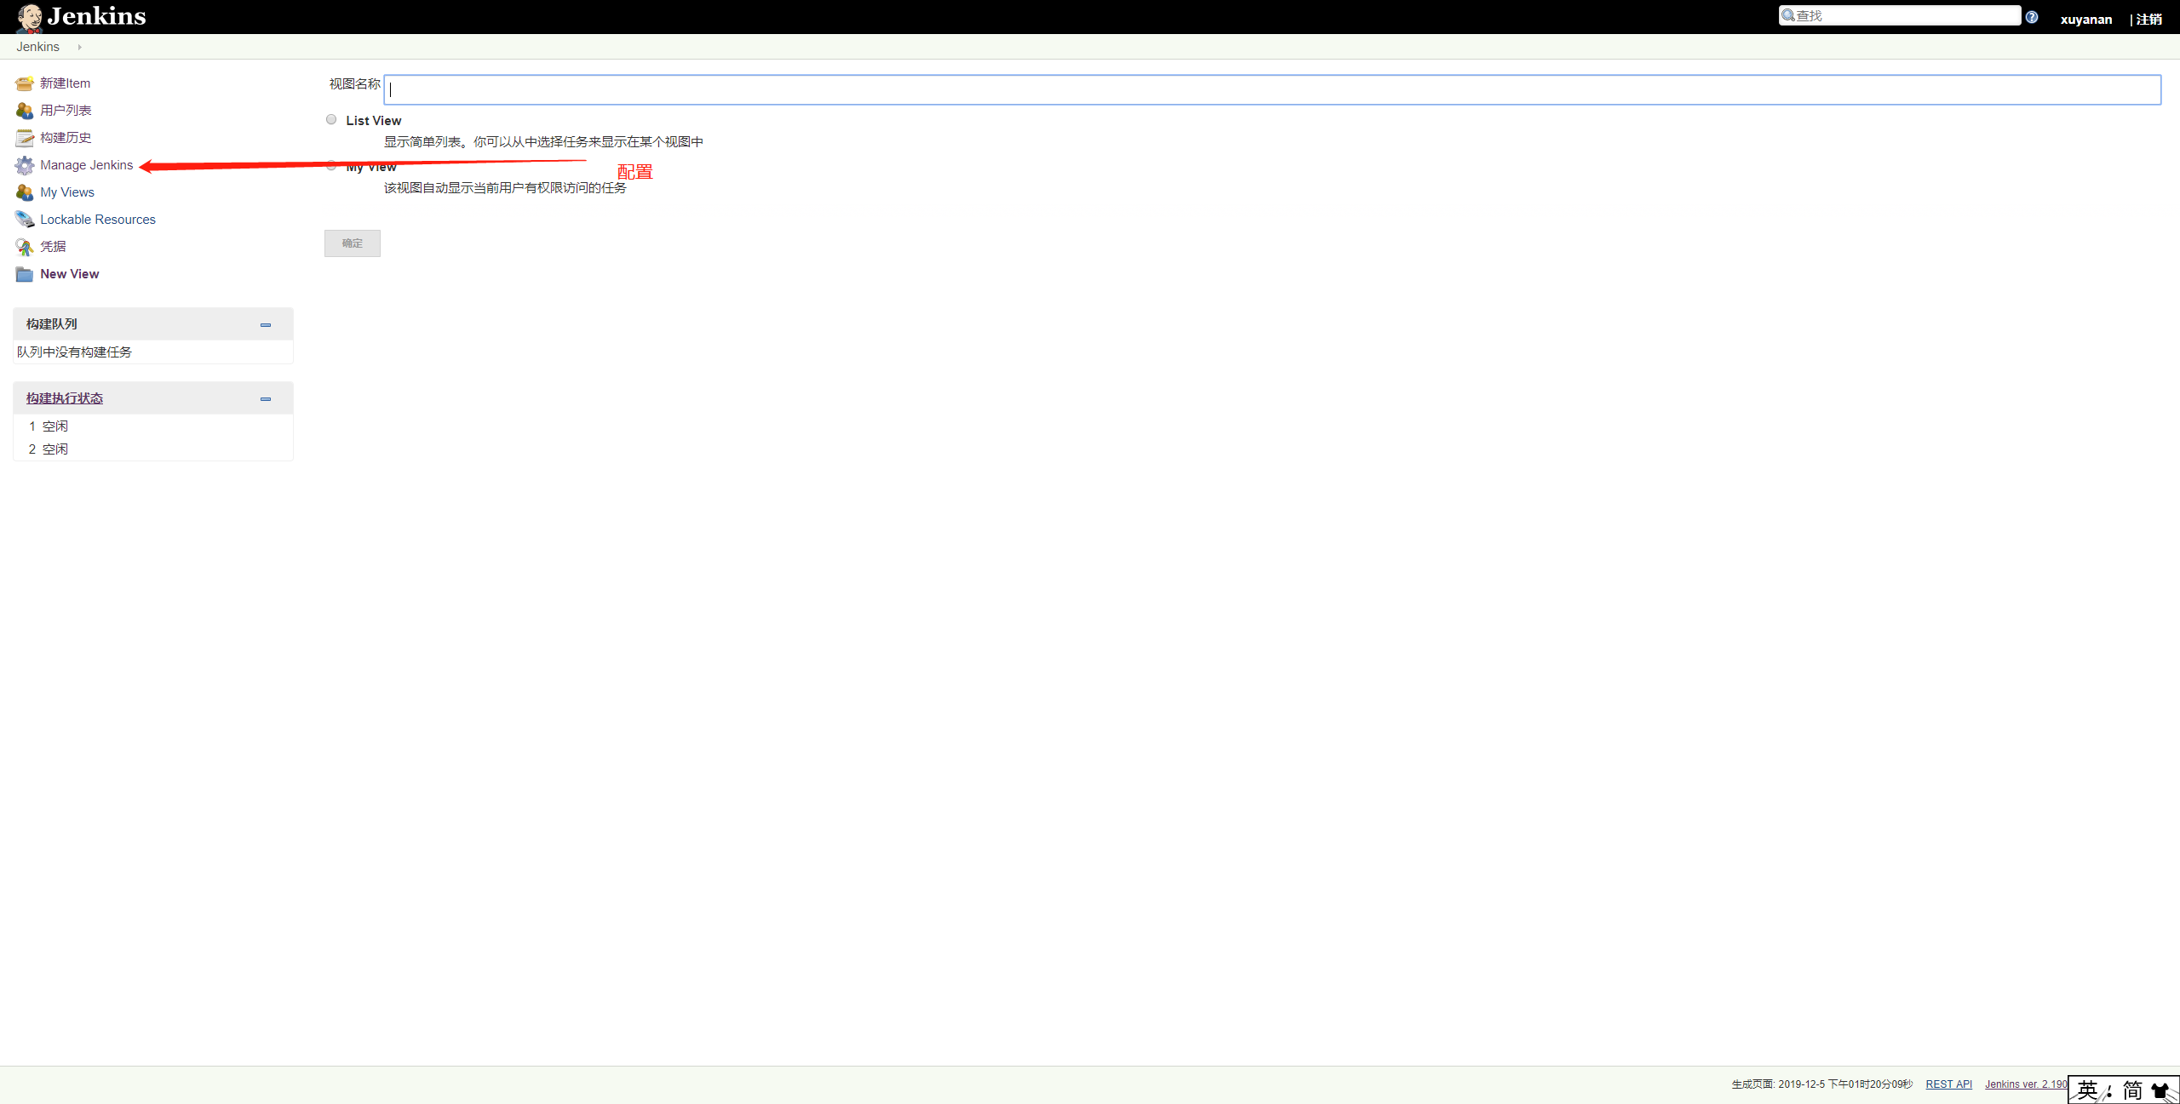
Task: Click the New View folder icon
Action: pos(24,274)
